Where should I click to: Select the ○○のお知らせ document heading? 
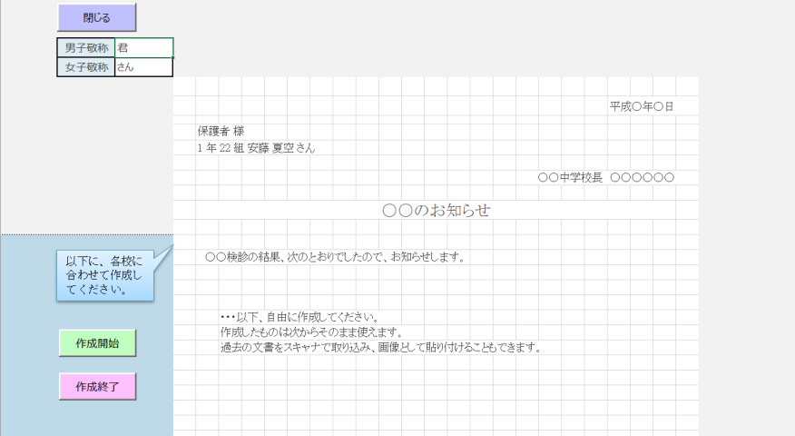click(x=436, y=211)
